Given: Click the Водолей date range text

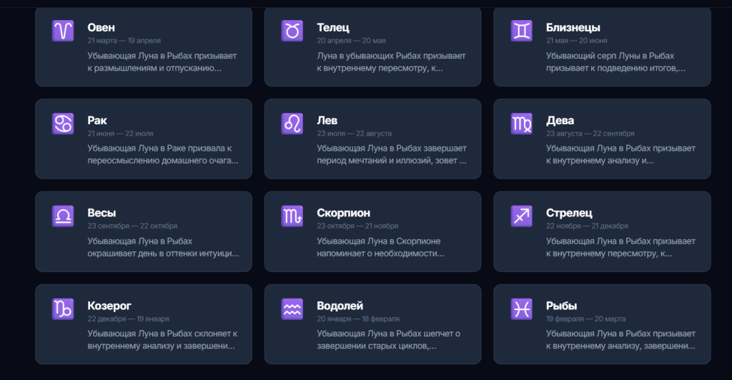Looking at the screenshot, I should [358, 319].
